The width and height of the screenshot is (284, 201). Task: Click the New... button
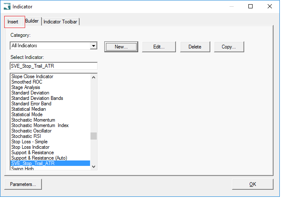[x=121, y=47]
